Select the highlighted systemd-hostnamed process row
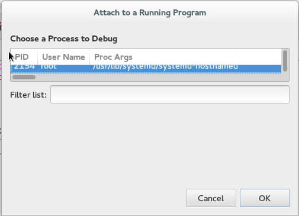 coord(146,69)
